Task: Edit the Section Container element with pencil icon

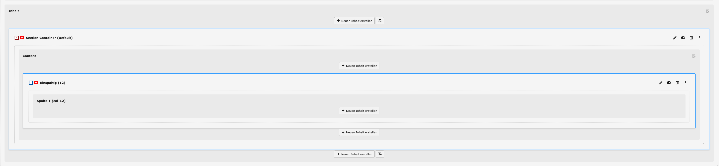Action: point(674,38)
